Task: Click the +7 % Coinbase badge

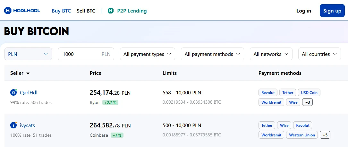Action: click(117, 135)
